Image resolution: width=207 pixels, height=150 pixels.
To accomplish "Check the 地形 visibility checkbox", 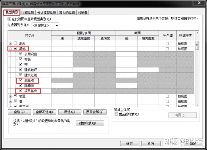I will 16,43.
